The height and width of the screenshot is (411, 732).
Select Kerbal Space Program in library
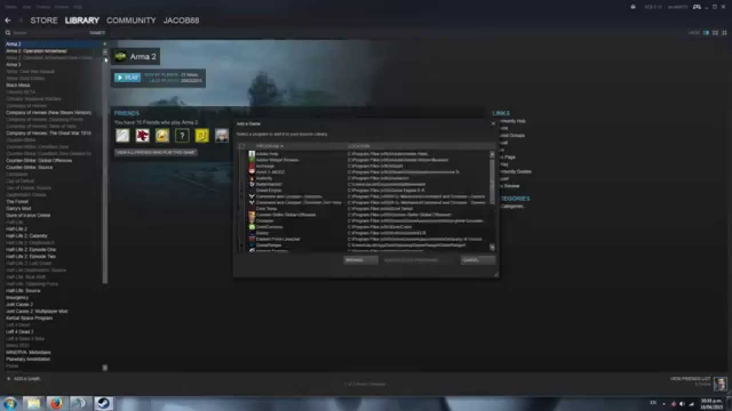(x=29, y=318)
